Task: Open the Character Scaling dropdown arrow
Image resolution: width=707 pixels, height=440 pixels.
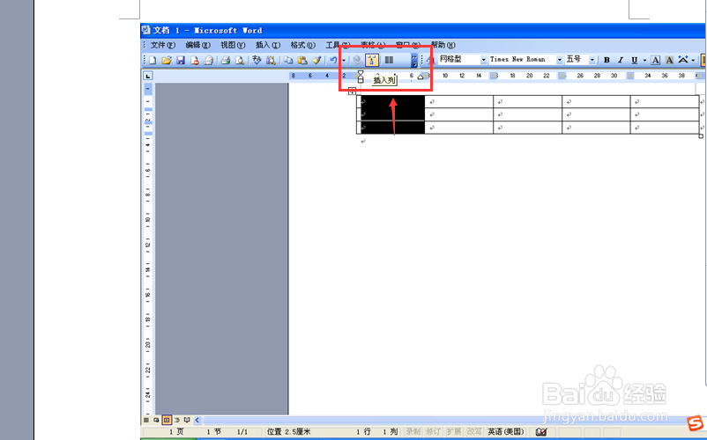Action: tap(693, 60)
